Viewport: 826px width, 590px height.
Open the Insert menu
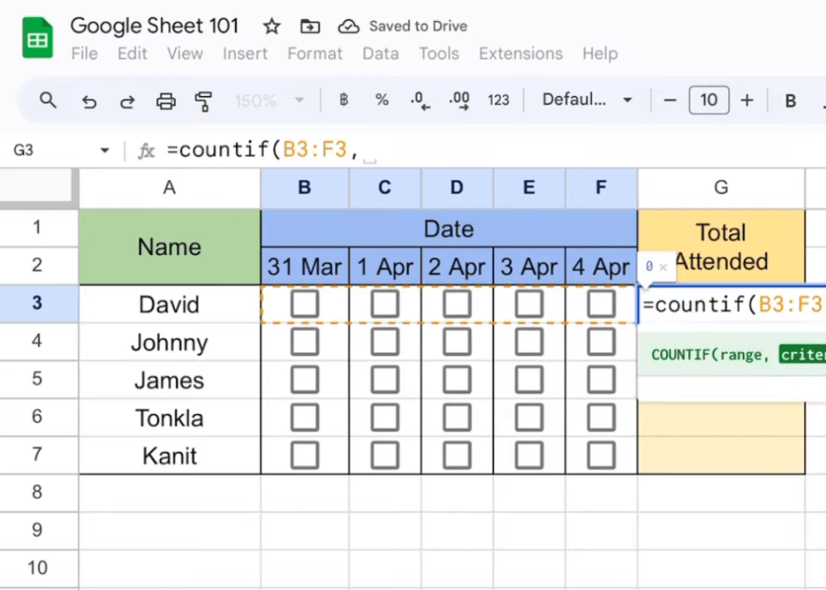click(x=245, y=53)
